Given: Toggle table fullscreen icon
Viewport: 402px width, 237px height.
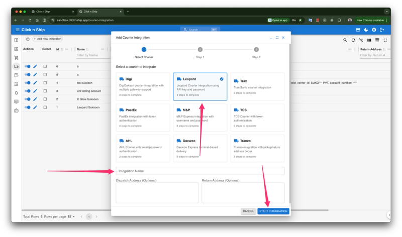Looking at the screenshot, I should pos(385,40).
